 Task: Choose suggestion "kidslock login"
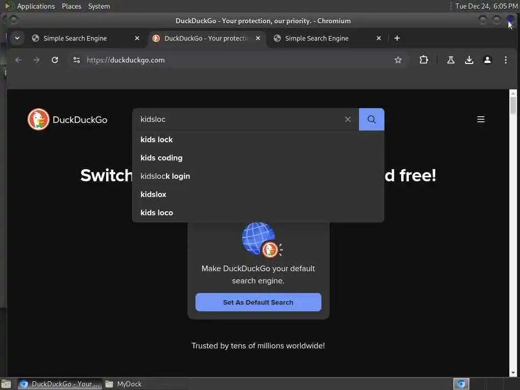(258, 176)
